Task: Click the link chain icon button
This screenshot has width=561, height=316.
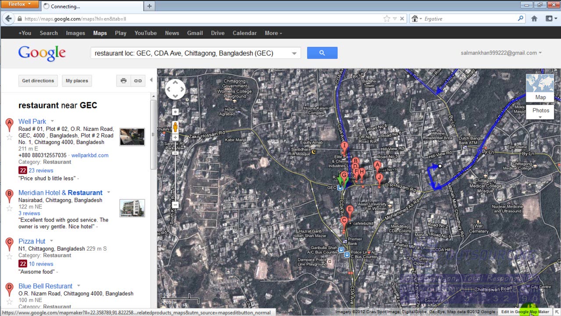Action: [138, 81]
